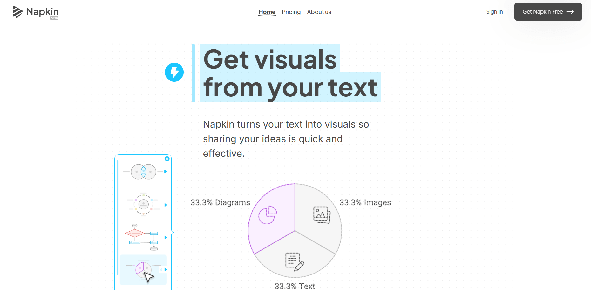Click the Napkin logo icon
Screen dimensions: 591x290
coord(18,12)
